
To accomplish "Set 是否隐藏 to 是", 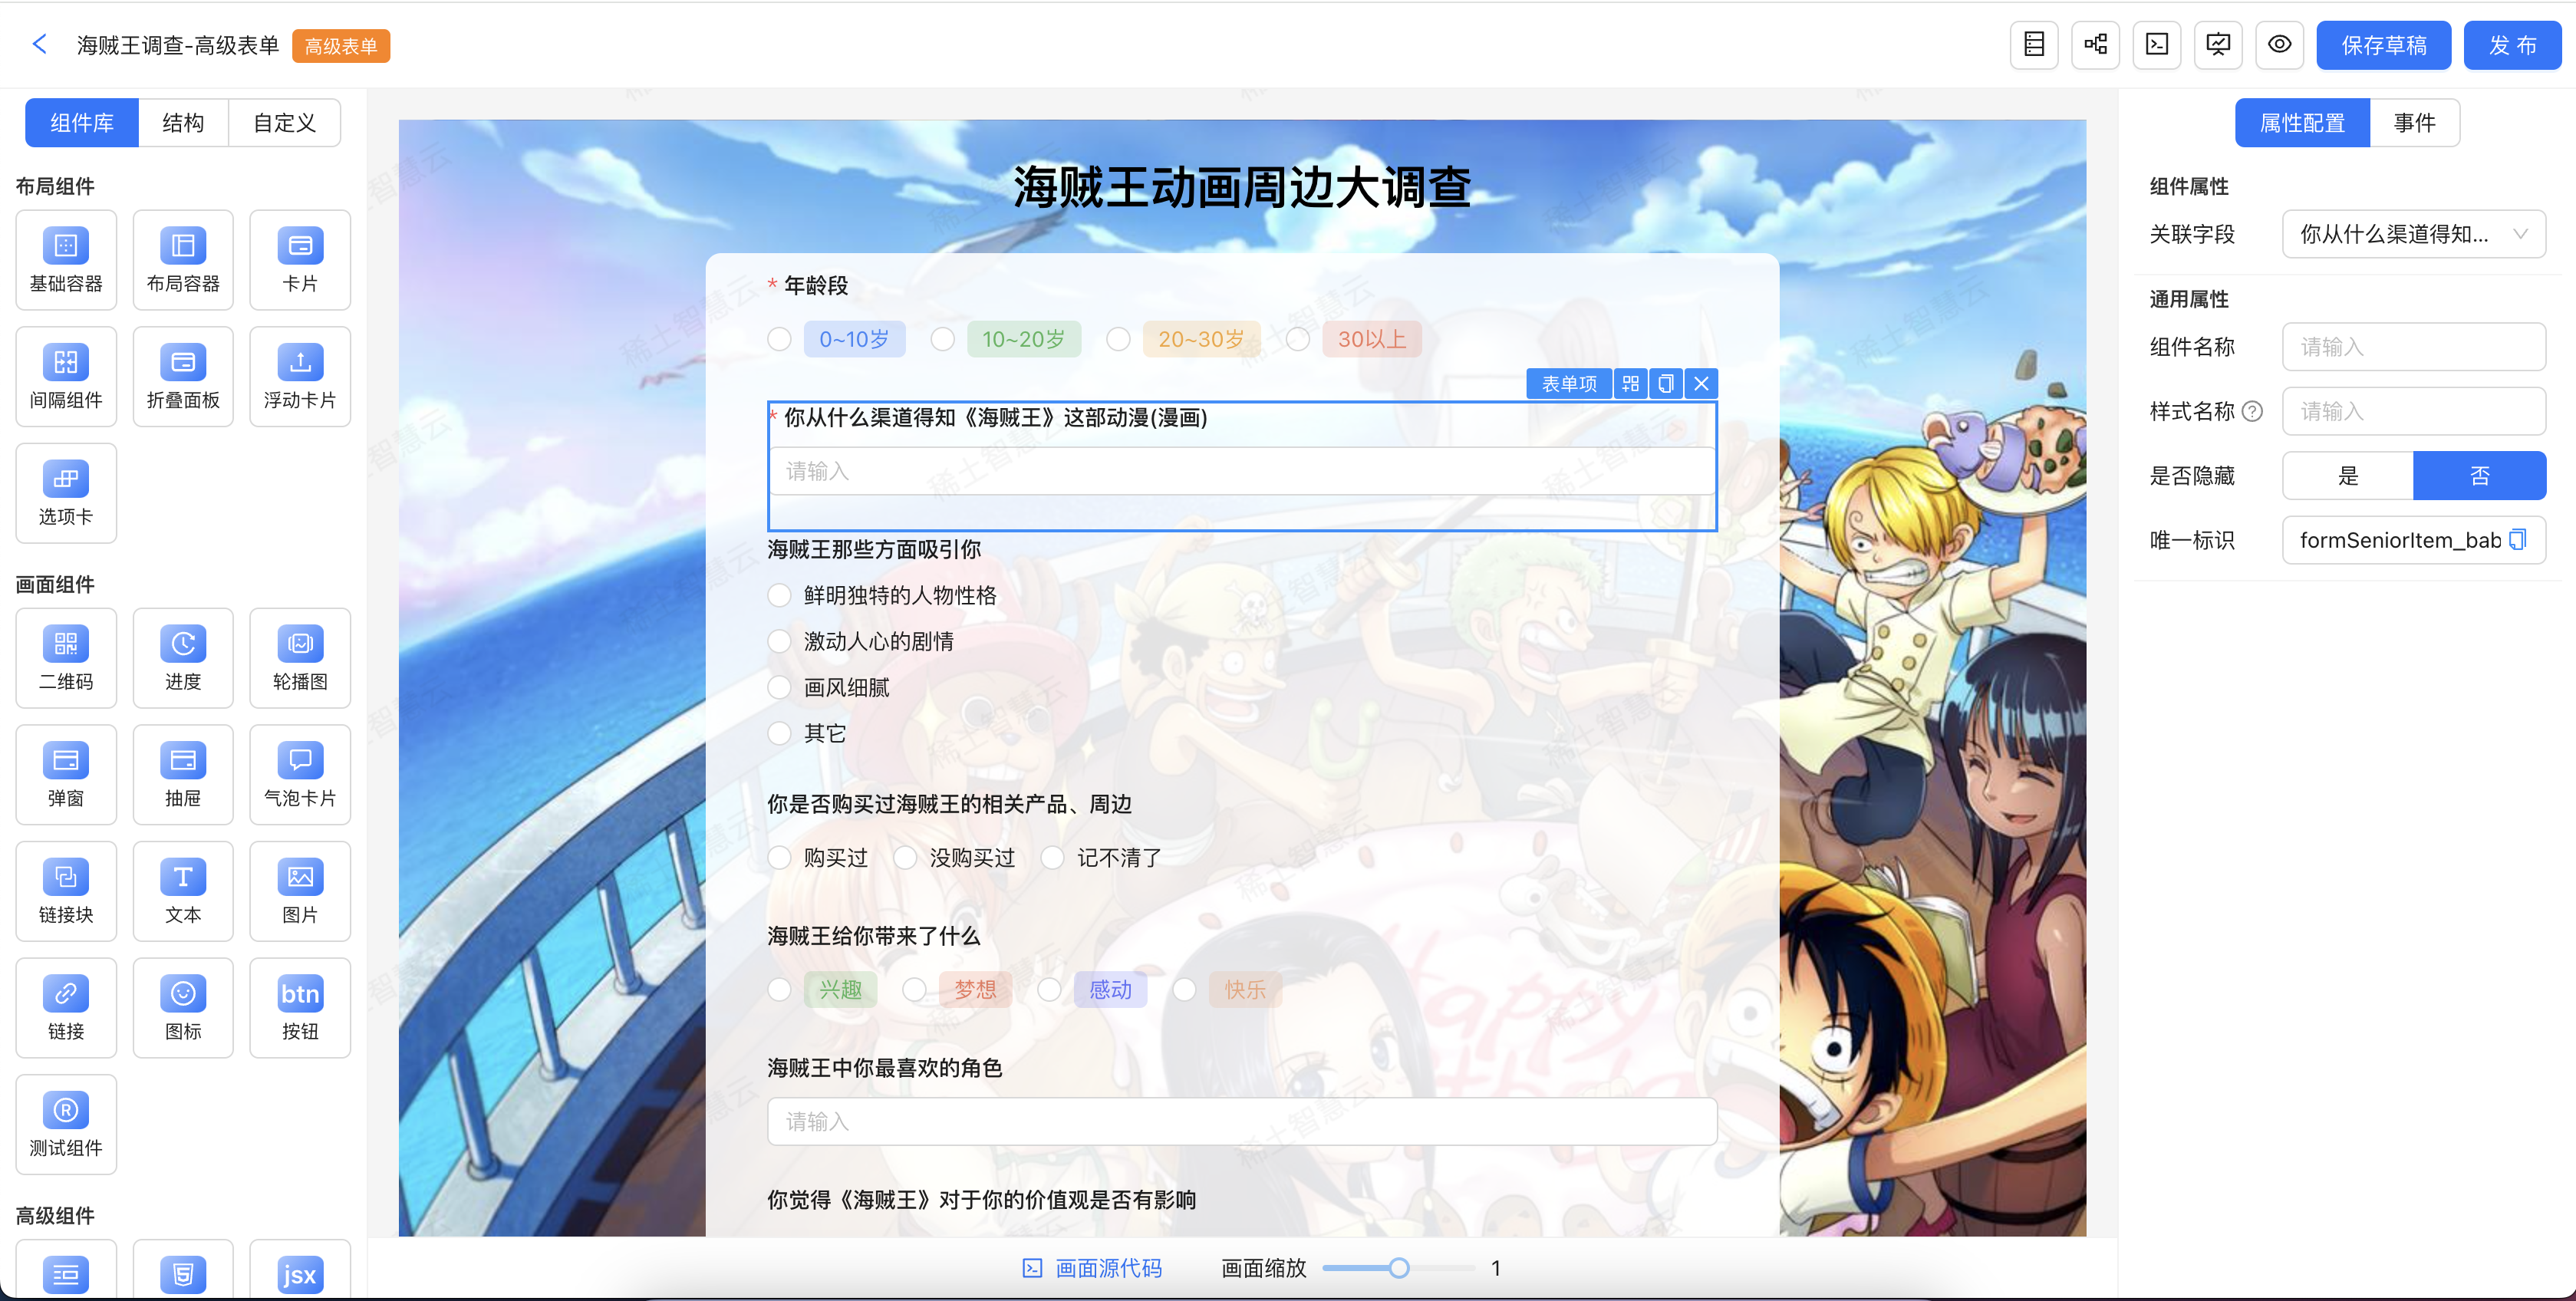I will pos(2348,476).
